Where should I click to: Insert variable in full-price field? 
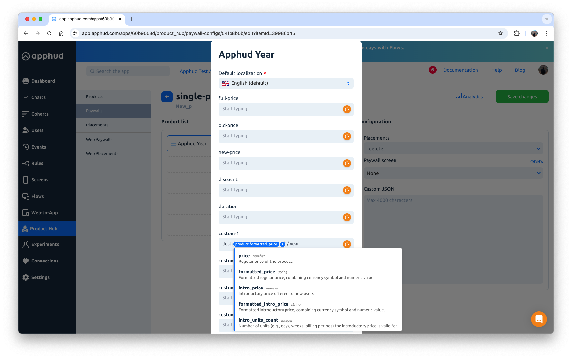[347, 109]
